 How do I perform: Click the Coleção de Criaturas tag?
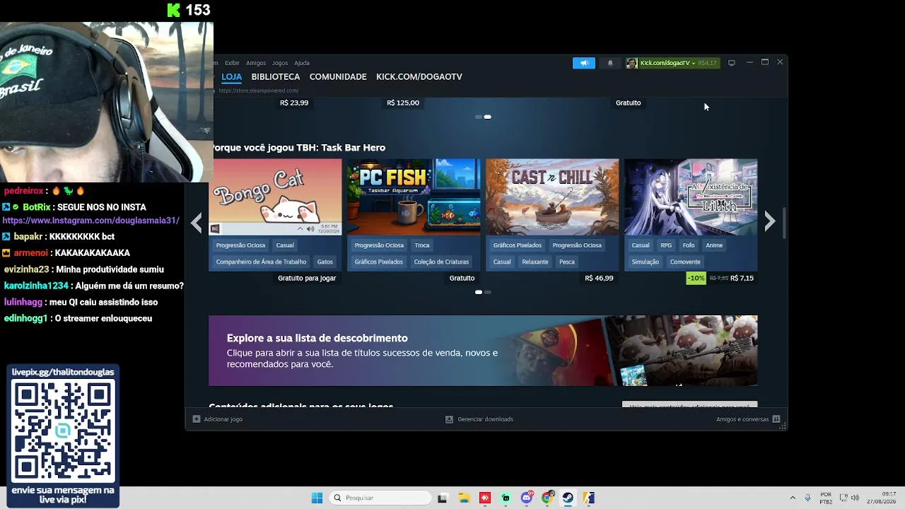point(441,262)
